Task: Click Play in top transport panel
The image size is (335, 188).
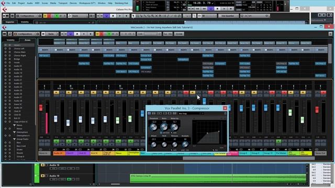Action: pos(224,9)
